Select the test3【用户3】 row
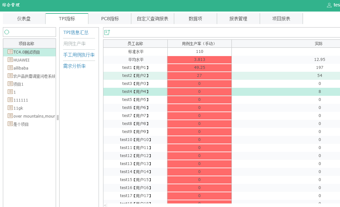 point(222,84)
